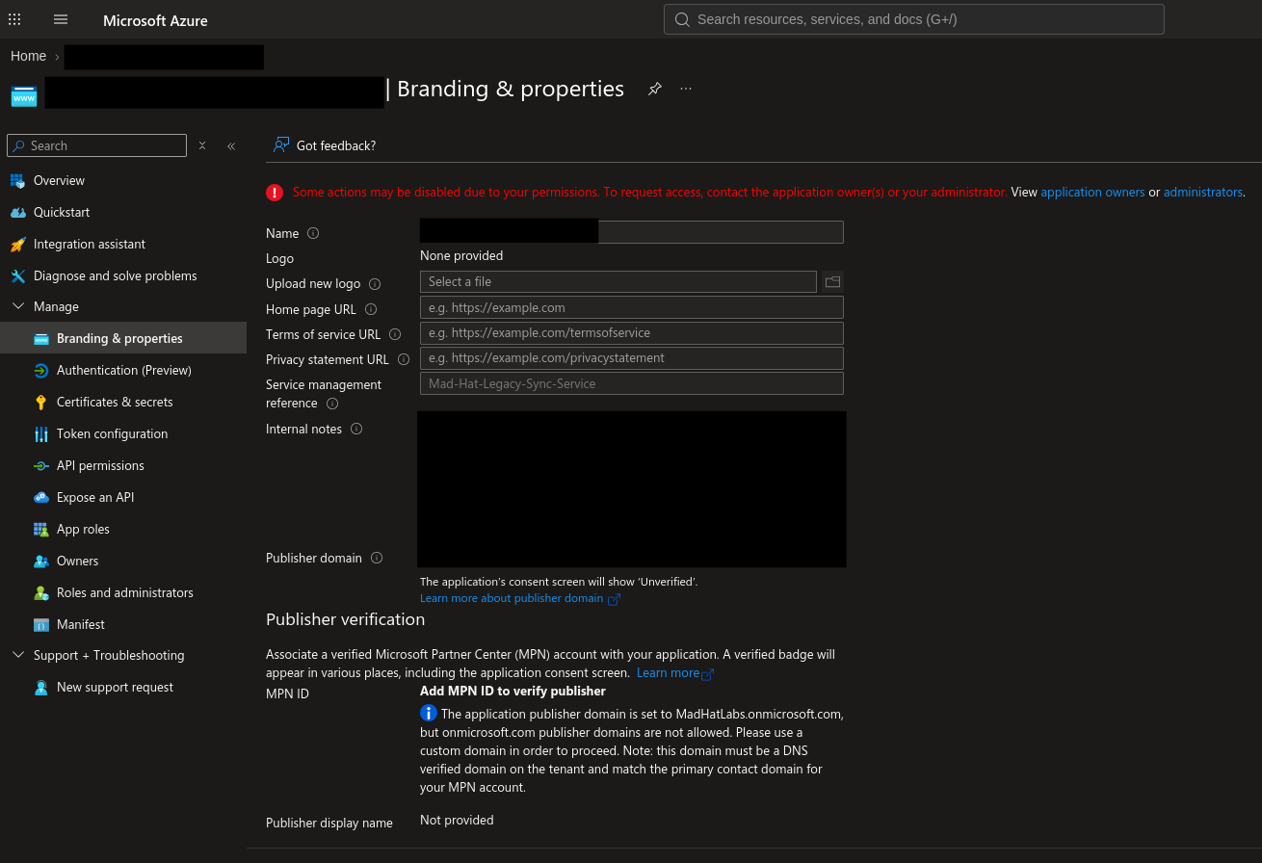Open Authentication (Preview) in sidebar
This screenshot has width=1262, height=863.
pyautogui.click(x=123, y=370)
